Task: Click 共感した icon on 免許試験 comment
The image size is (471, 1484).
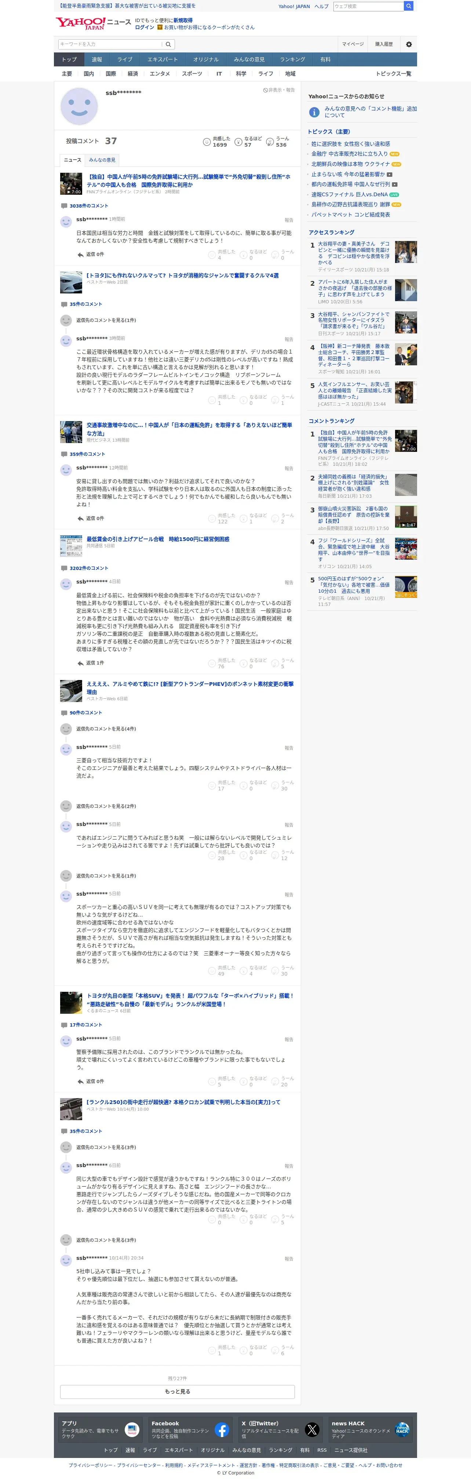Action: pos(212,255)
